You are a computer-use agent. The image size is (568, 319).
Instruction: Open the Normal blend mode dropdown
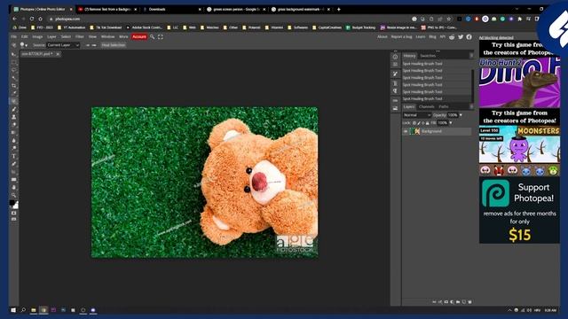tap(417, 115)
